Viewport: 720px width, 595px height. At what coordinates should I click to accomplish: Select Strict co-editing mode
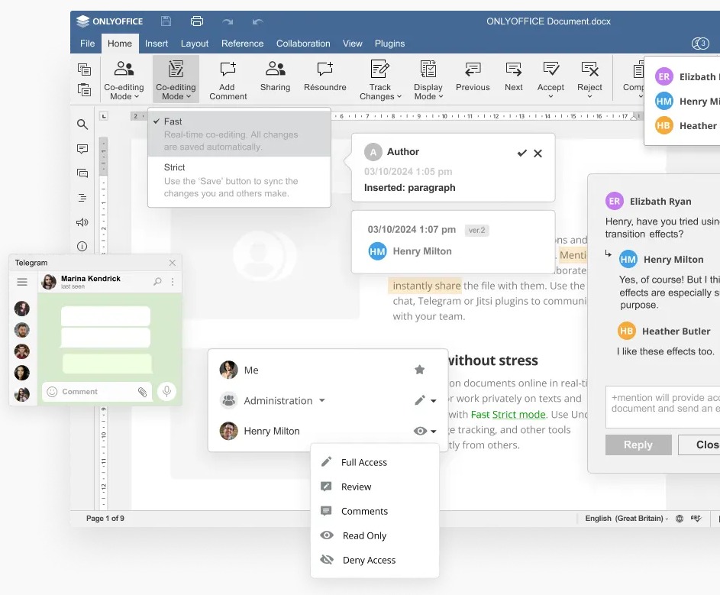click(x=239, y=180)
